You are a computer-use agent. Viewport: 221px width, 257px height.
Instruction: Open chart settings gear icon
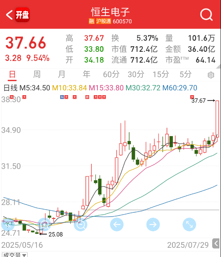click(211, 75)
